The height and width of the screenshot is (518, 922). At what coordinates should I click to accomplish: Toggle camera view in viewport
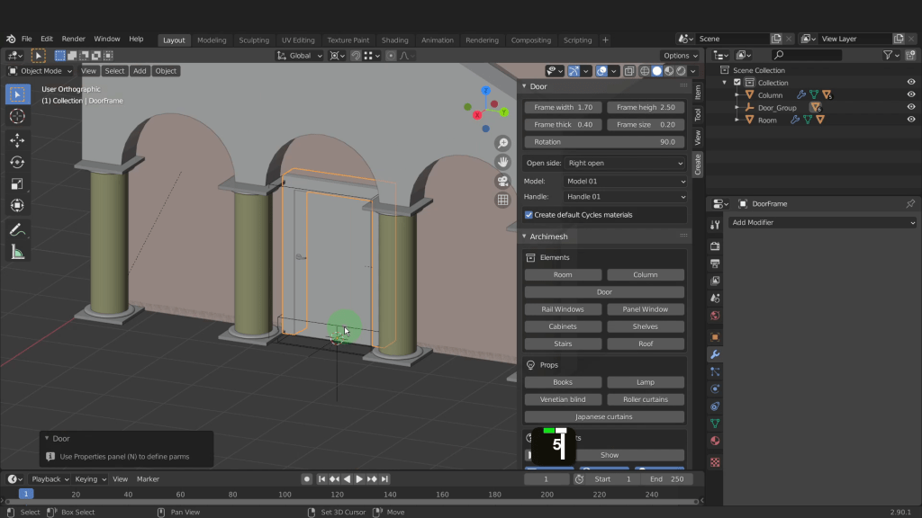[x=502, y=181]
